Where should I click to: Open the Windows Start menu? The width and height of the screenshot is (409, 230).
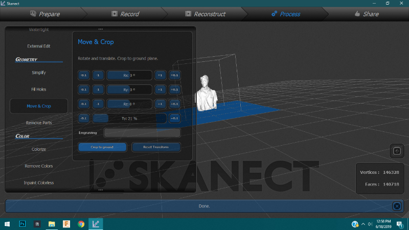[7, 224]
